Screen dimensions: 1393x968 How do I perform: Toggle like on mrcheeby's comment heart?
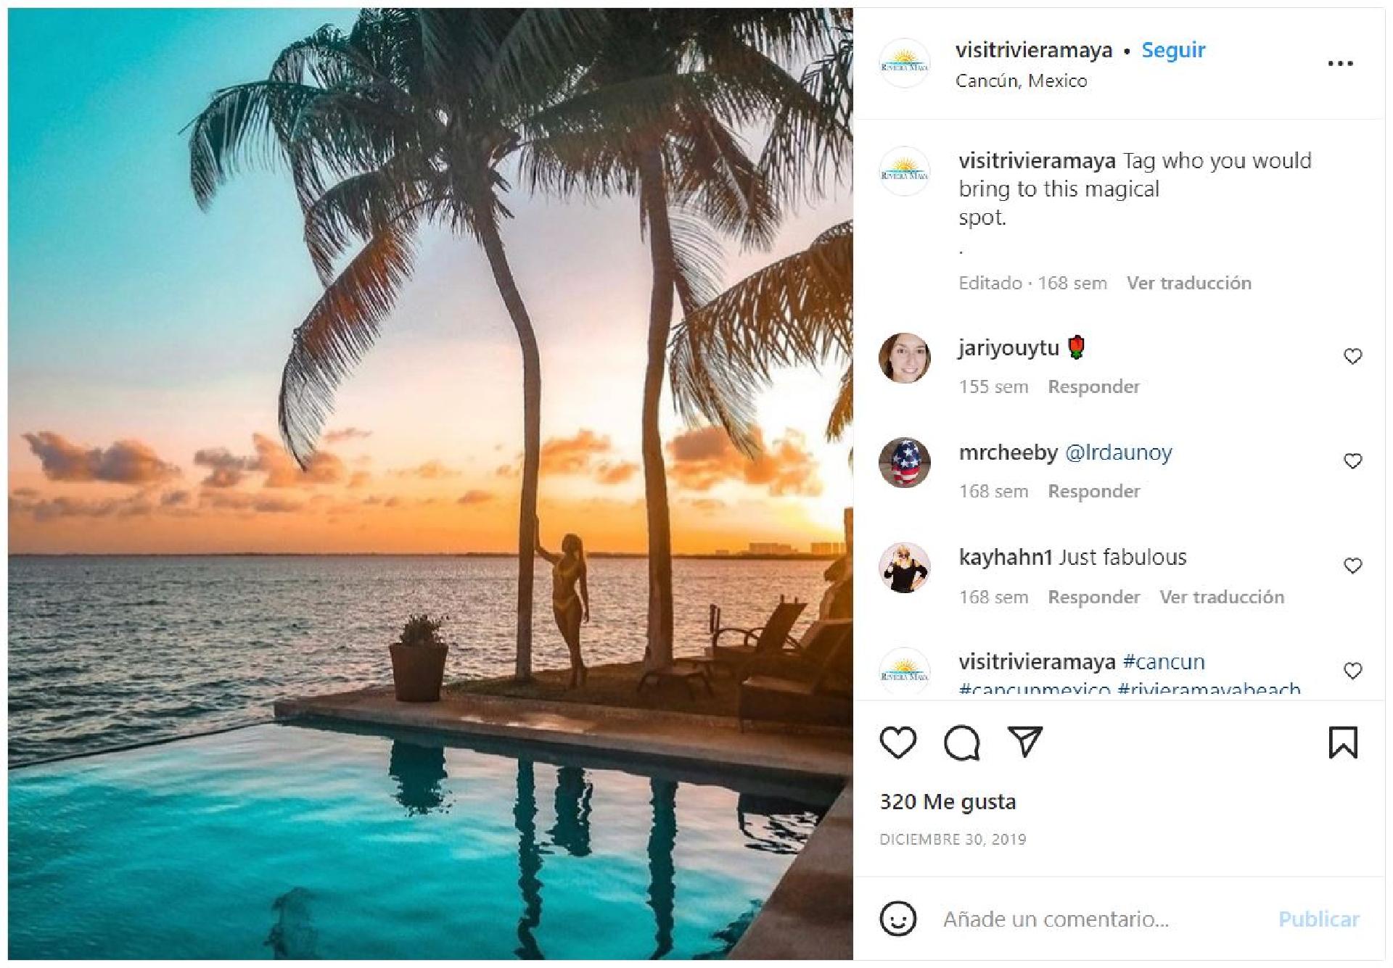1354,459
